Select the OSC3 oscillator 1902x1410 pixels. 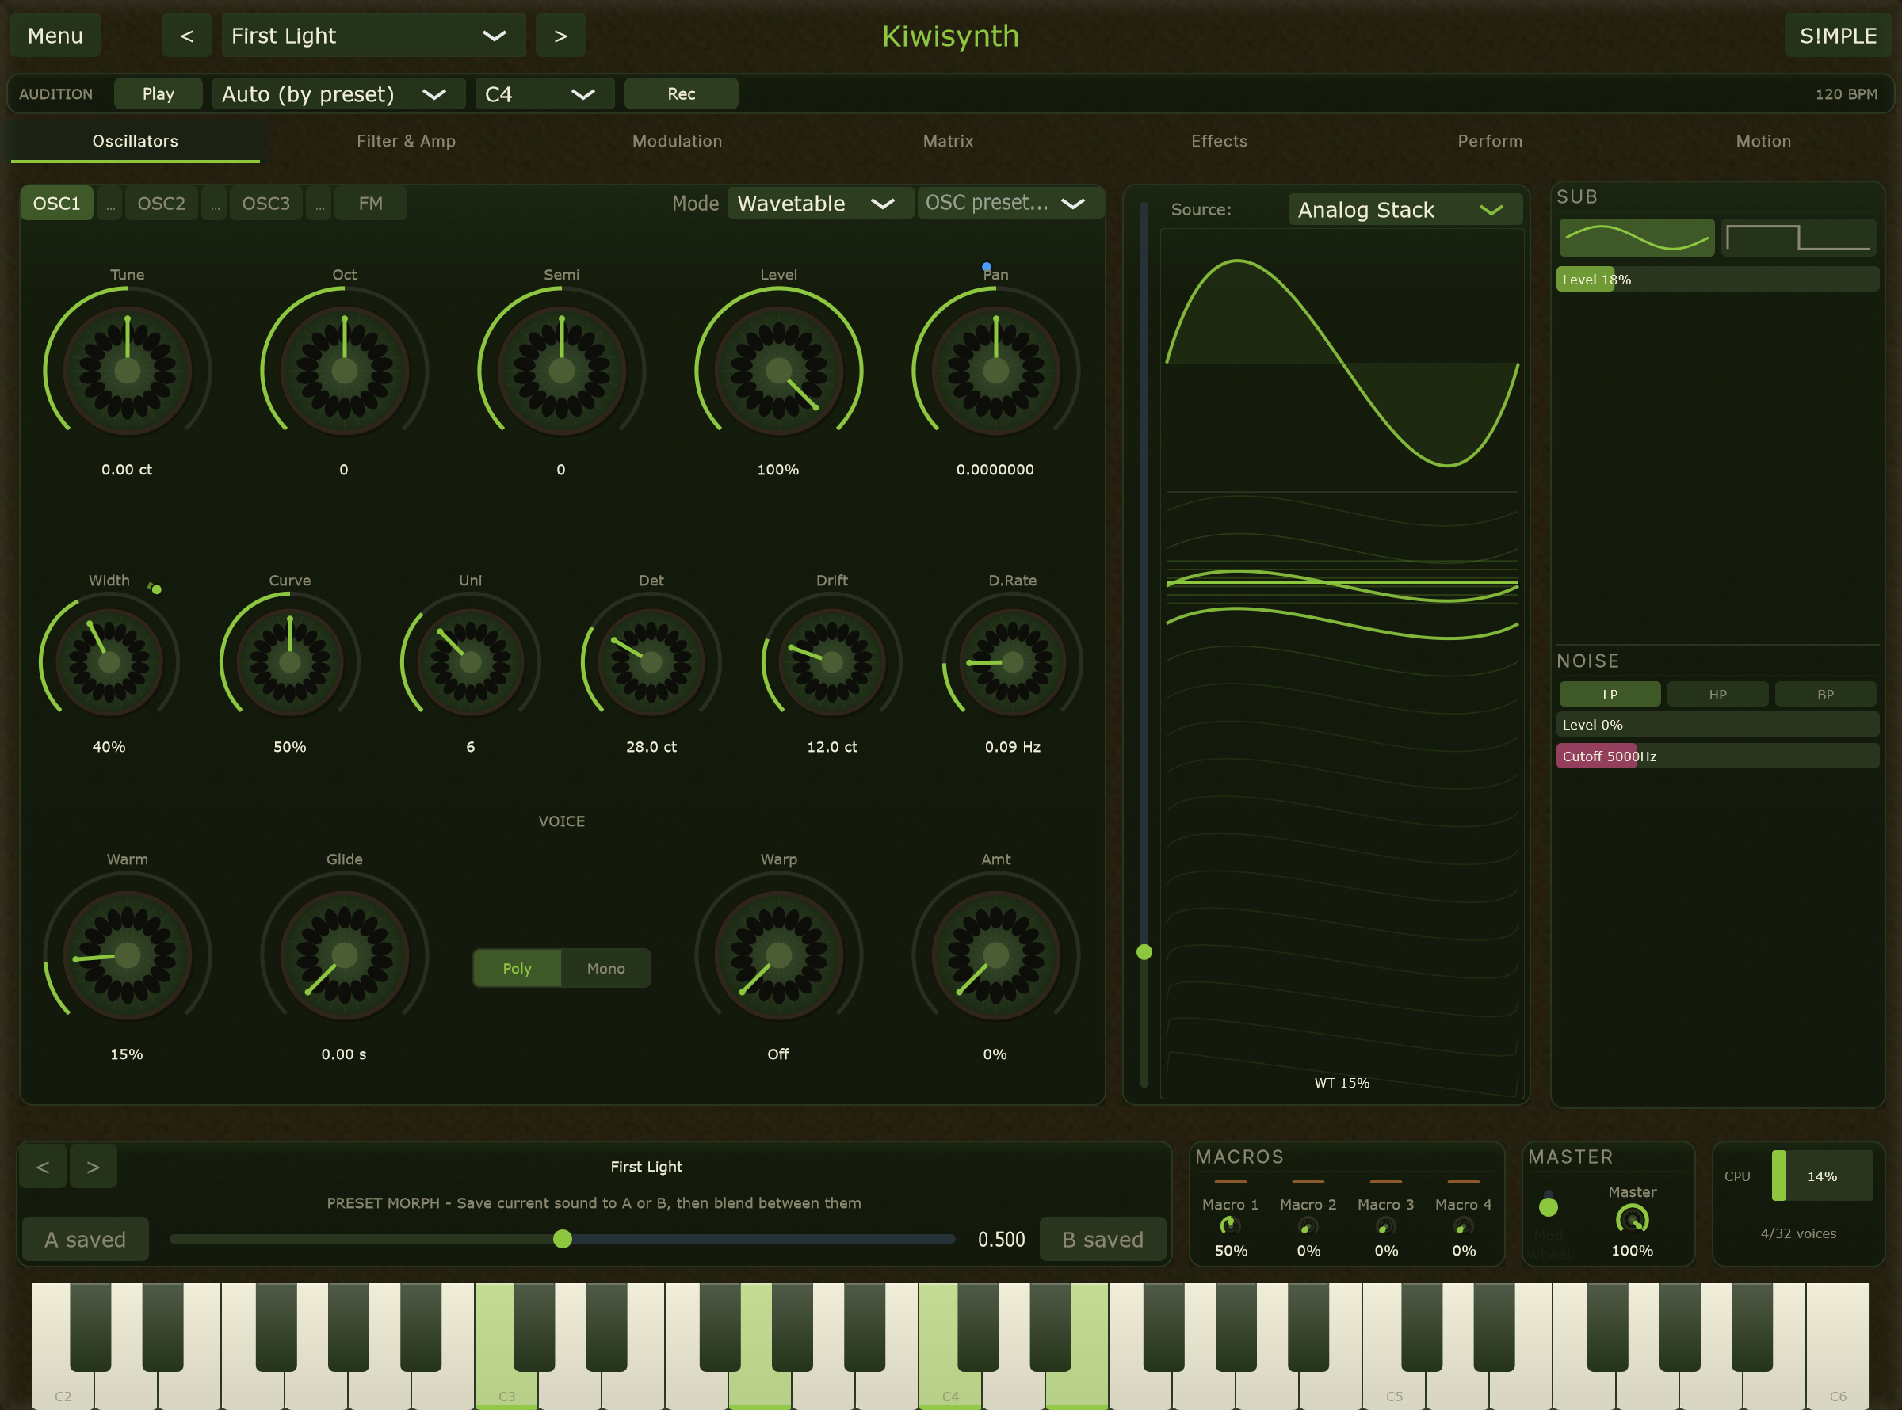pyautogui.click(x=266, y=203)
